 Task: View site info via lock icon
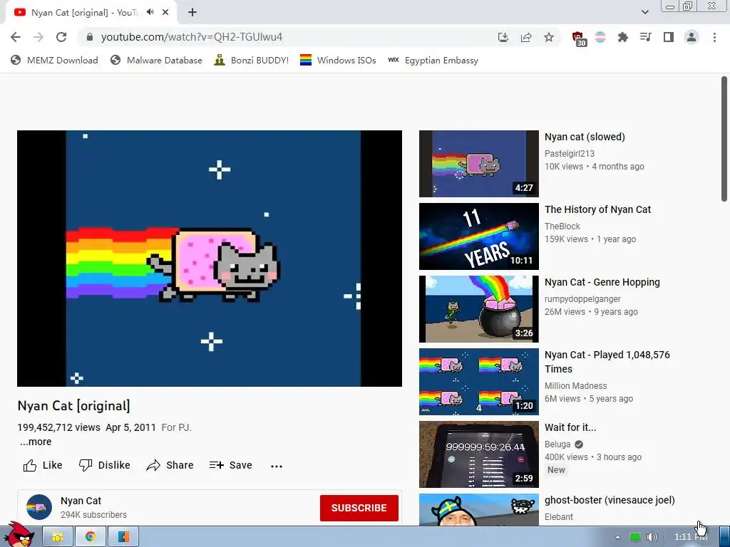click(90, 37)
